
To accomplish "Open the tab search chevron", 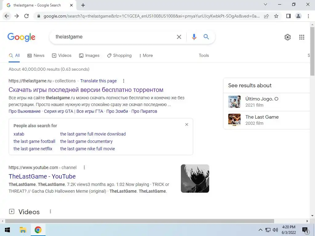I will 265,4.
